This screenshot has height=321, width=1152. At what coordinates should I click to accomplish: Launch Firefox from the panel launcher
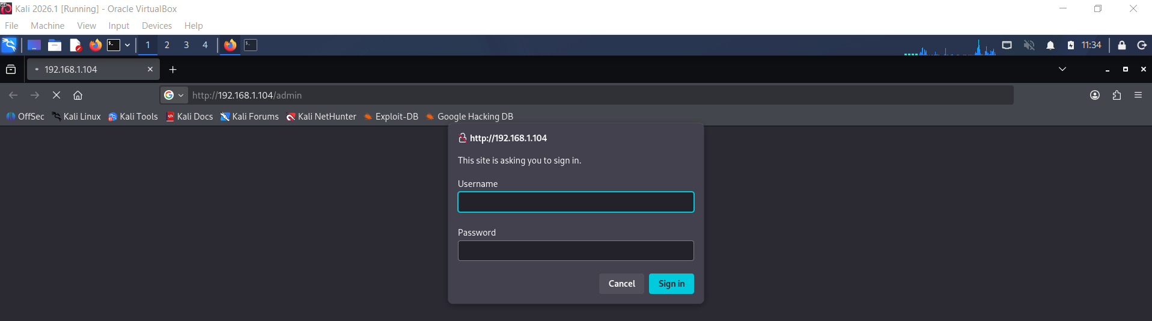pyautogui.click(x=95, y=45)
